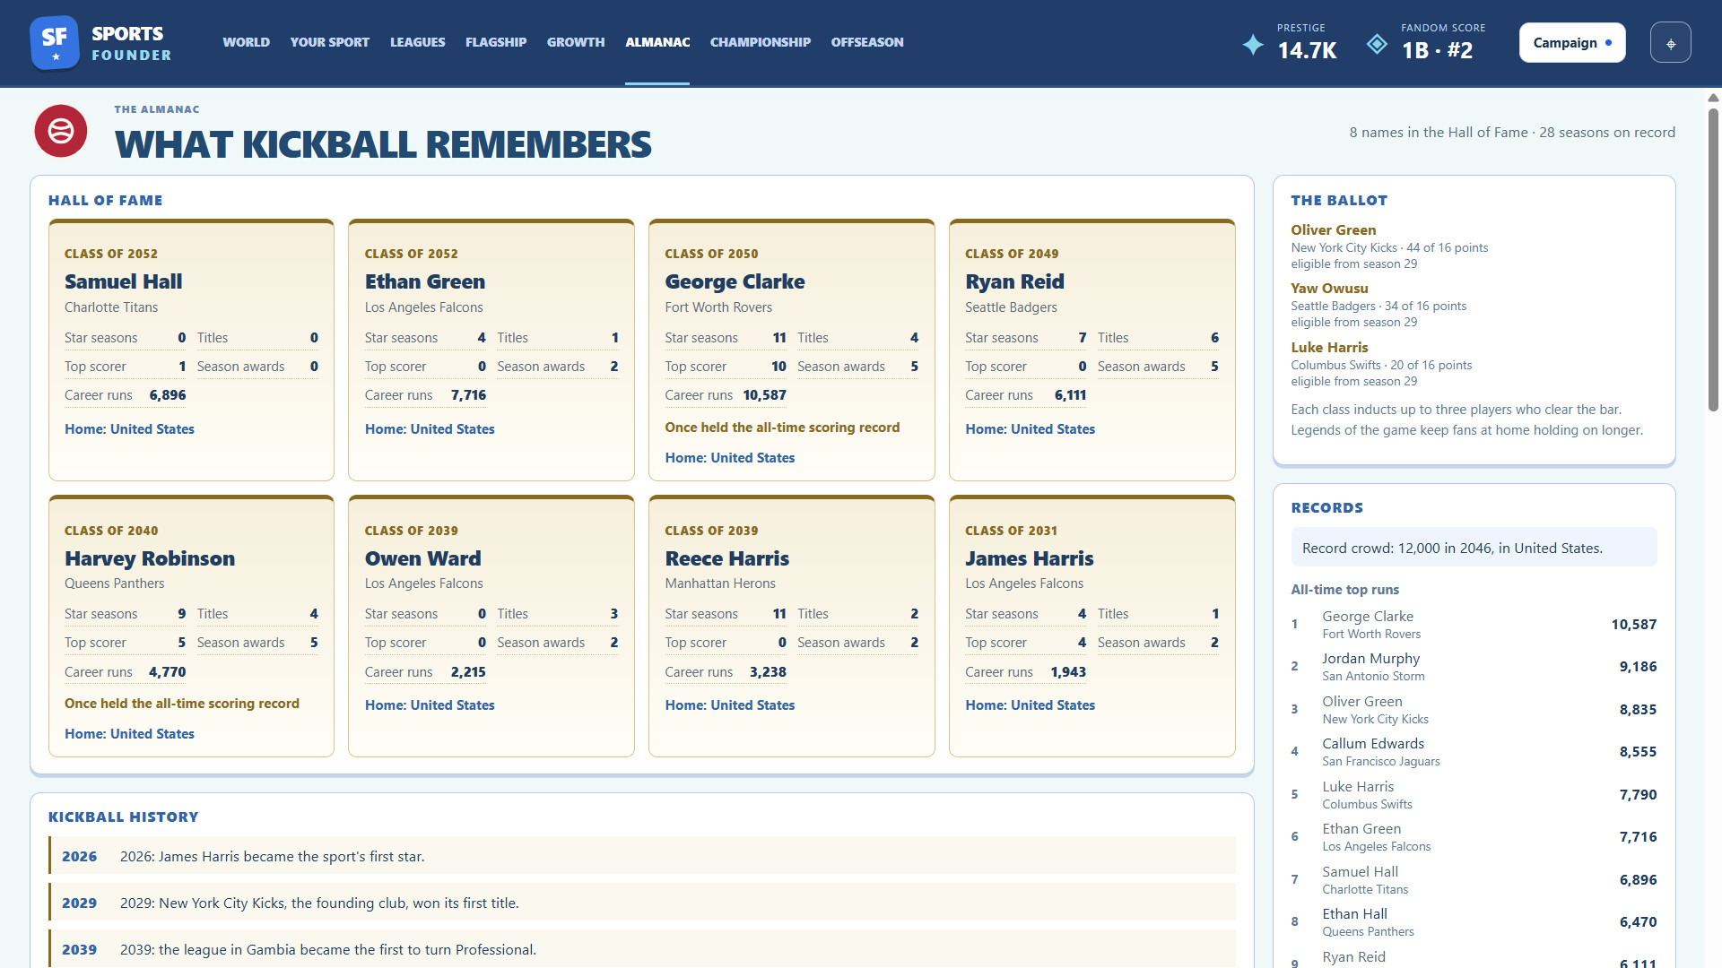
Task: Click the Record crowd banner
Action: tap(1474, 548)
